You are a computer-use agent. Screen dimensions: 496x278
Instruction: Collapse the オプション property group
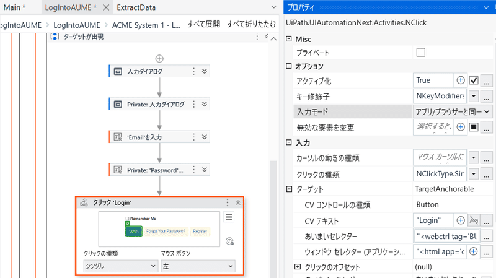[288, 66]
